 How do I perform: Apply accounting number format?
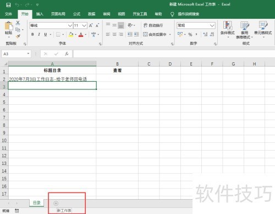180,34
